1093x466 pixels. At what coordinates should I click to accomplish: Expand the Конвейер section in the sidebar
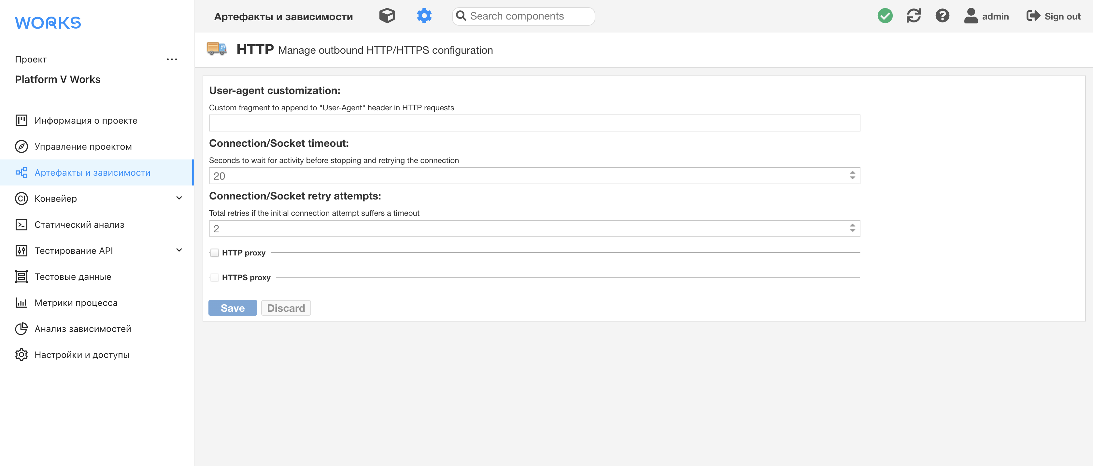coord(179,198)
